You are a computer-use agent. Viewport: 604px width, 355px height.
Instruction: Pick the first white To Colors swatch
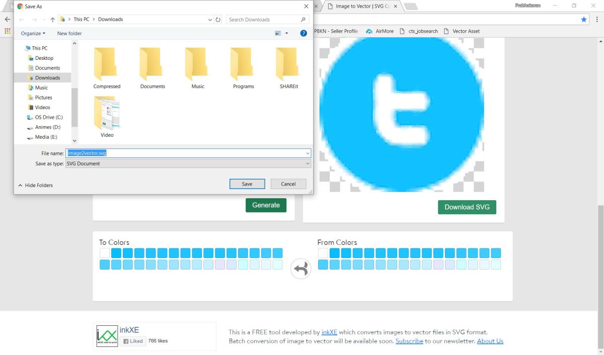pos(104,253)
